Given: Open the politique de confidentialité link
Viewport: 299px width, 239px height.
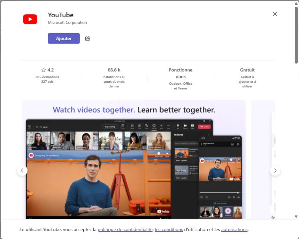Looking at the screenshot, I should pos(125,229).
